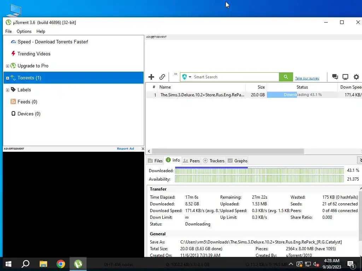Sort by the # column header

tap(152, 87)
